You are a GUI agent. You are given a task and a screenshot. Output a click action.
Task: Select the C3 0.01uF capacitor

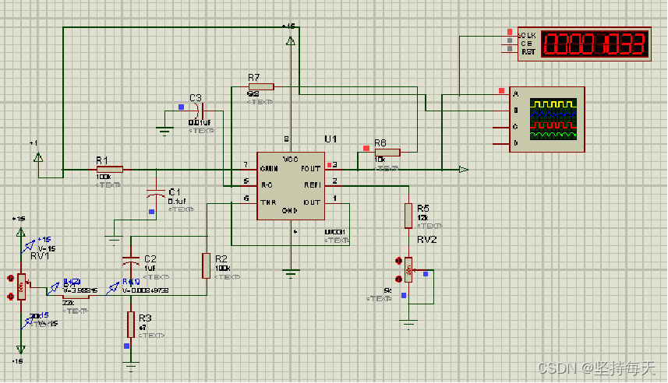[199, 111]
